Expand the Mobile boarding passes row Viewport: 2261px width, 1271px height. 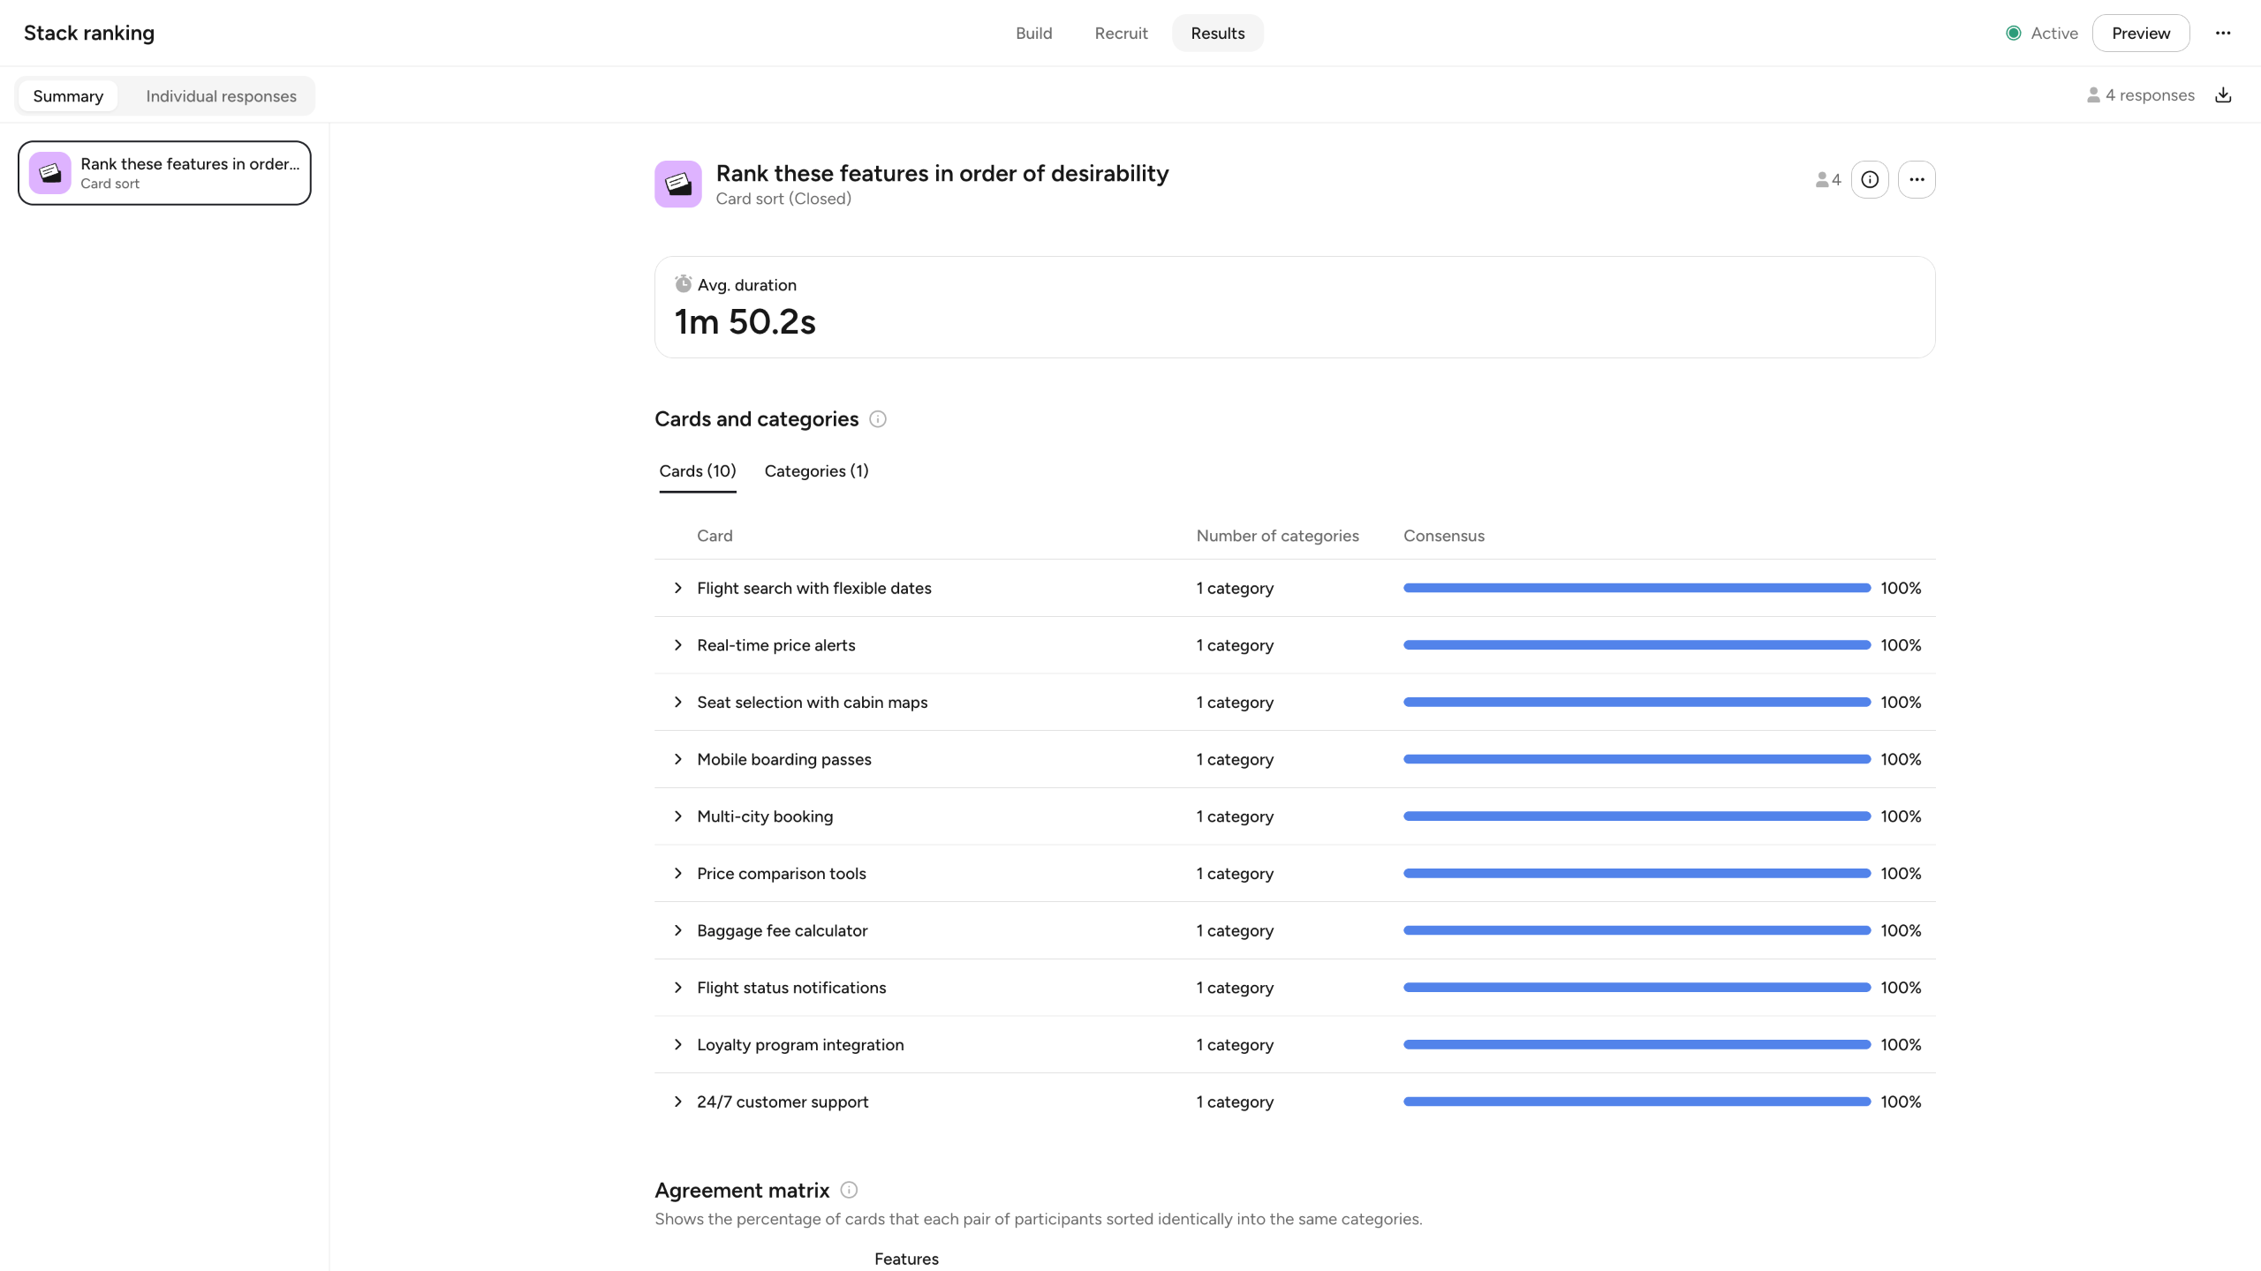(x=677, y=759)
